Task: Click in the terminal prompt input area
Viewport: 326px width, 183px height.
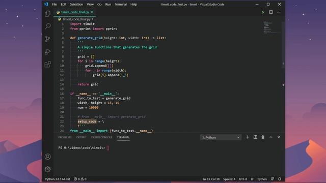Action: [x=108, y=148]
